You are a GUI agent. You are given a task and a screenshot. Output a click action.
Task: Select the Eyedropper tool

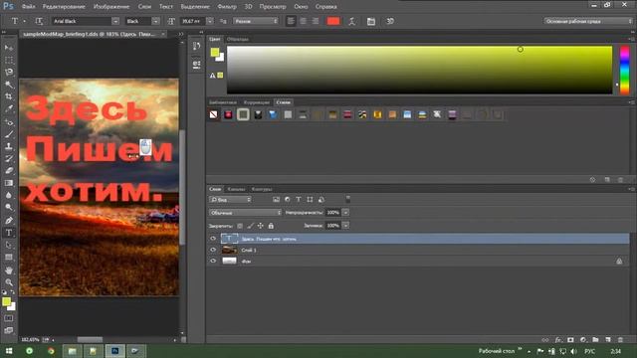click(9, 108)
